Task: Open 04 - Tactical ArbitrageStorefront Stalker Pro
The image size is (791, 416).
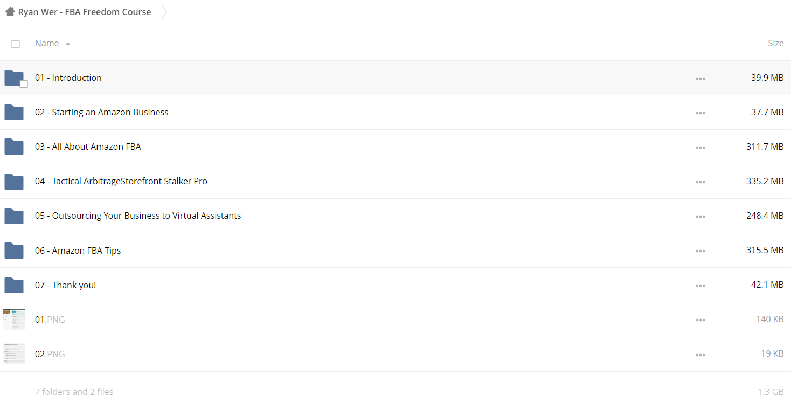Action: coord(121,181)
